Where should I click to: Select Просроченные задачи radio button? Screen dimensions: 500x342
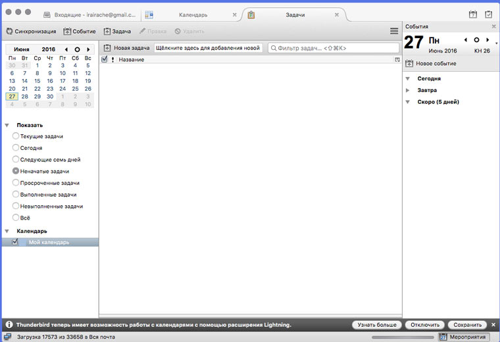click(x=16, y=183)
